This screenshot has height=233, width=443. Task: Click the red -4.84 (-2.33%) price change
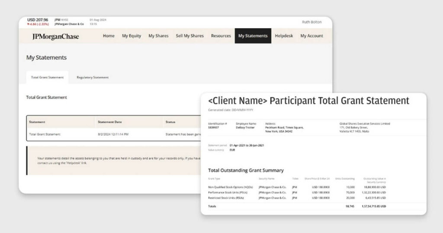[38, 24]
